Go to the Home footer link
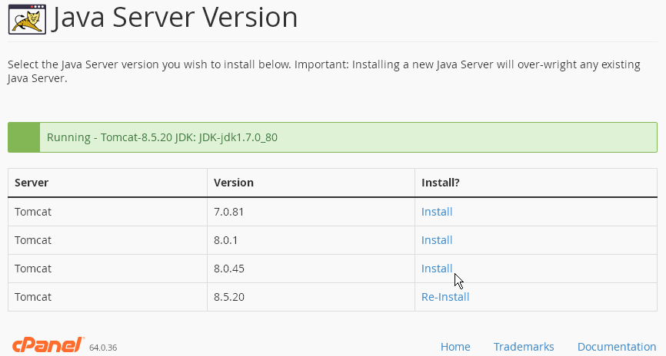This screenshot has width=666, height=356. pyautogui.click(x=455, y=347)
